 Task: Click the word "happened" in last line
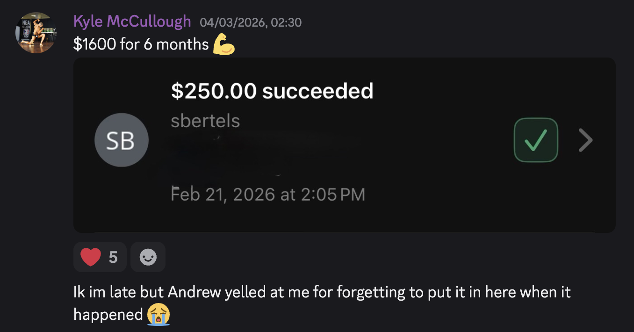pyautogui.click(x=108, y=315)
